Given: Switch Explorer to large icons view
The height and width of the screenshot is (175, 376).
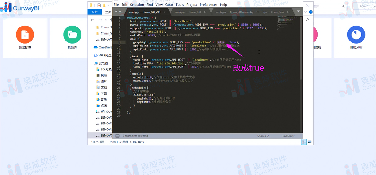Looking at the screenshot, I should (x=310, y=142).
